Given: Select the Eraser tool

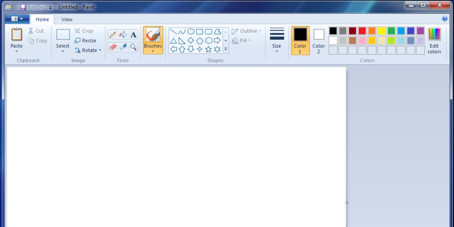Looking at the screenshot, I should pos(112,47).
